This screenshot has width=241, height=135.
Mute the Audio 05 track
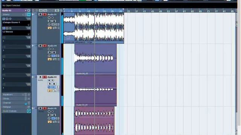click(x=40, y=108)
